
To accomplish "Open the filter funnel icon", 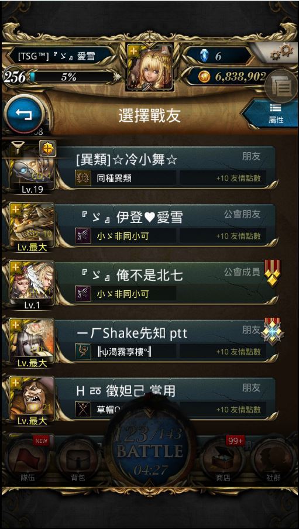I will [x=18, y=149].
